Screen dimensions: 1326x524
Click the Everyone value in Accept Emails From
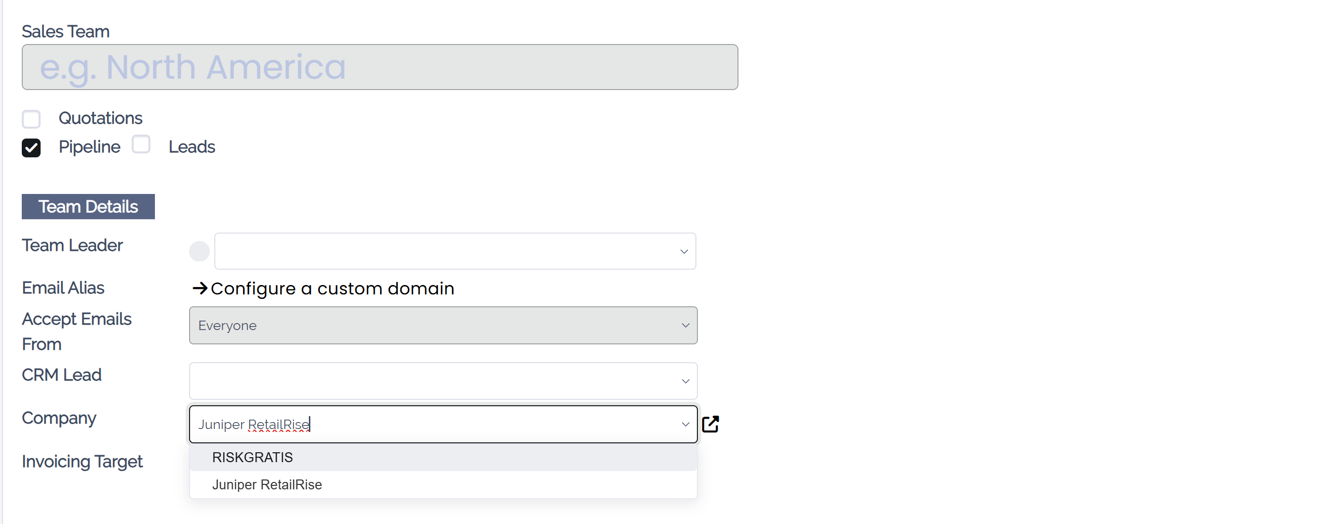228,325
